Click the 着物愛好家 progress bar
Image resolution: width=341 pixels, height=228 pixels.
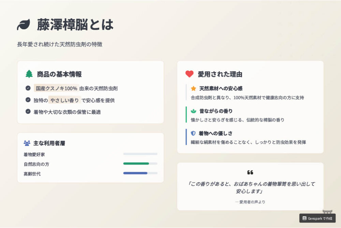(x=140, y=154)
